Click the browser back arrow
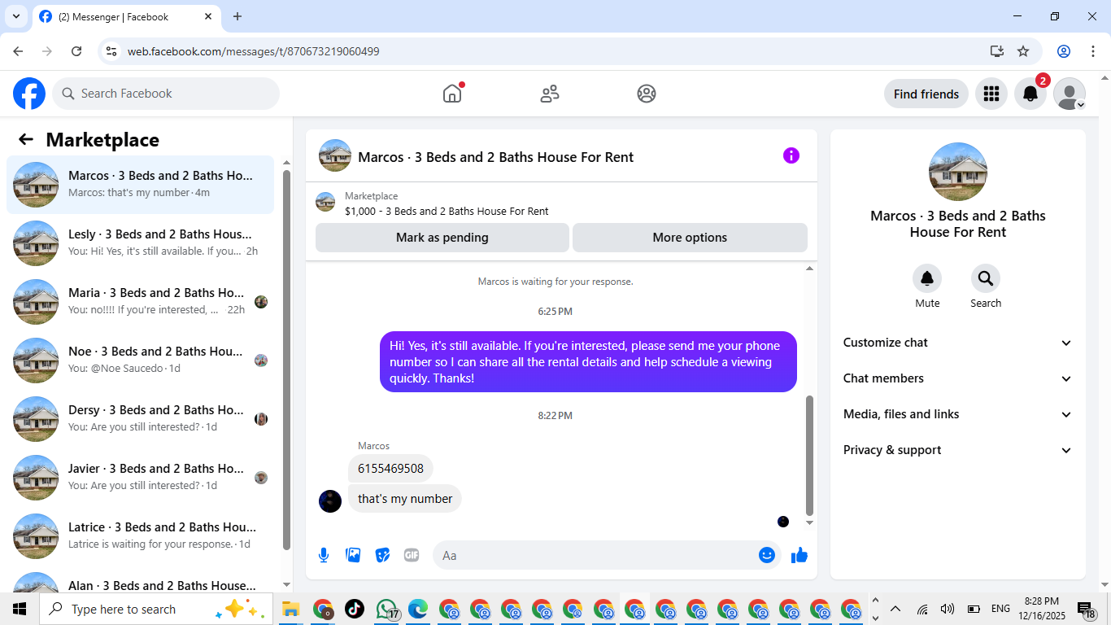Image resolution: width=1111 pixels, height=625 pixels. point(18,51)
